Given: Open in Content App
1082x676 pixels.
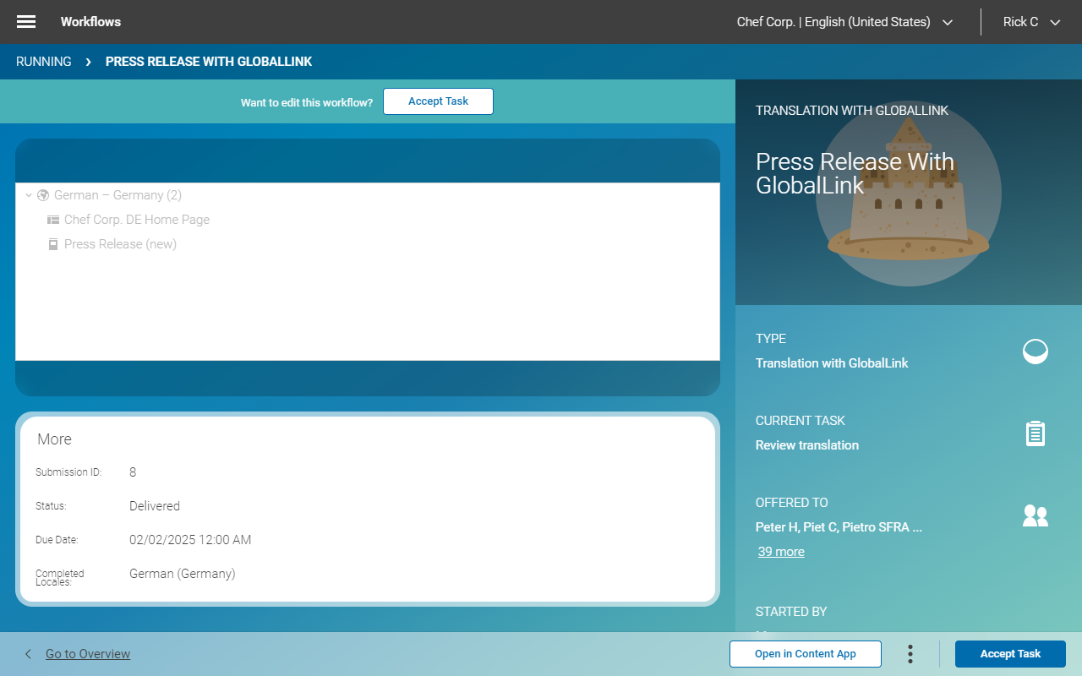Looking at the screenshot, I should tap(805, 653).
